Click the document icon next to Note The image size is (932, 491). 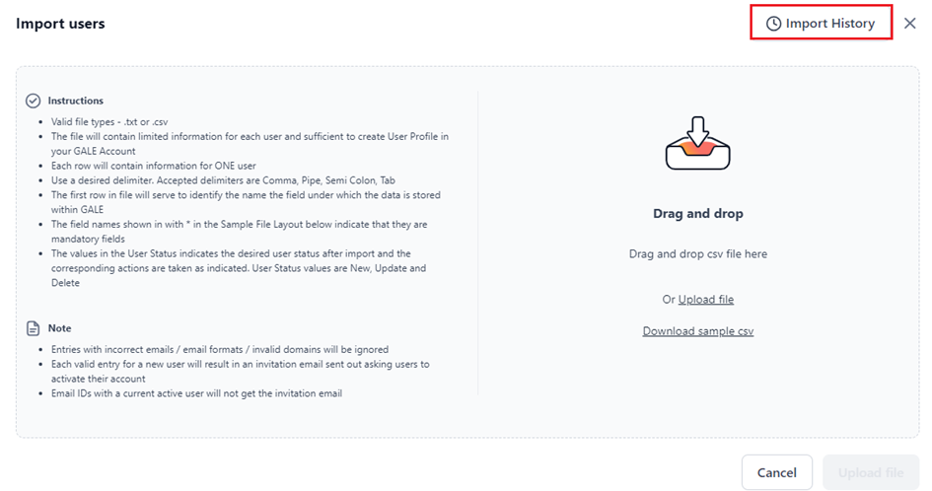coord(34,328)
